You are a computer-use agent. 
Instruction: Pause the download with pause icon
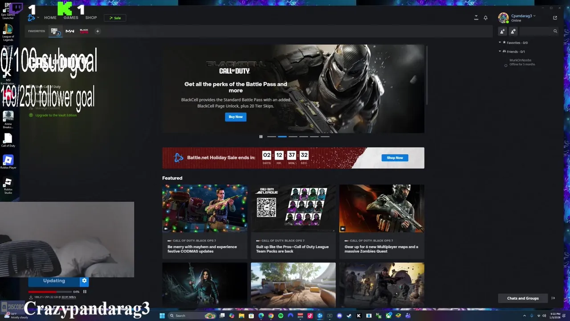(85, 292)
